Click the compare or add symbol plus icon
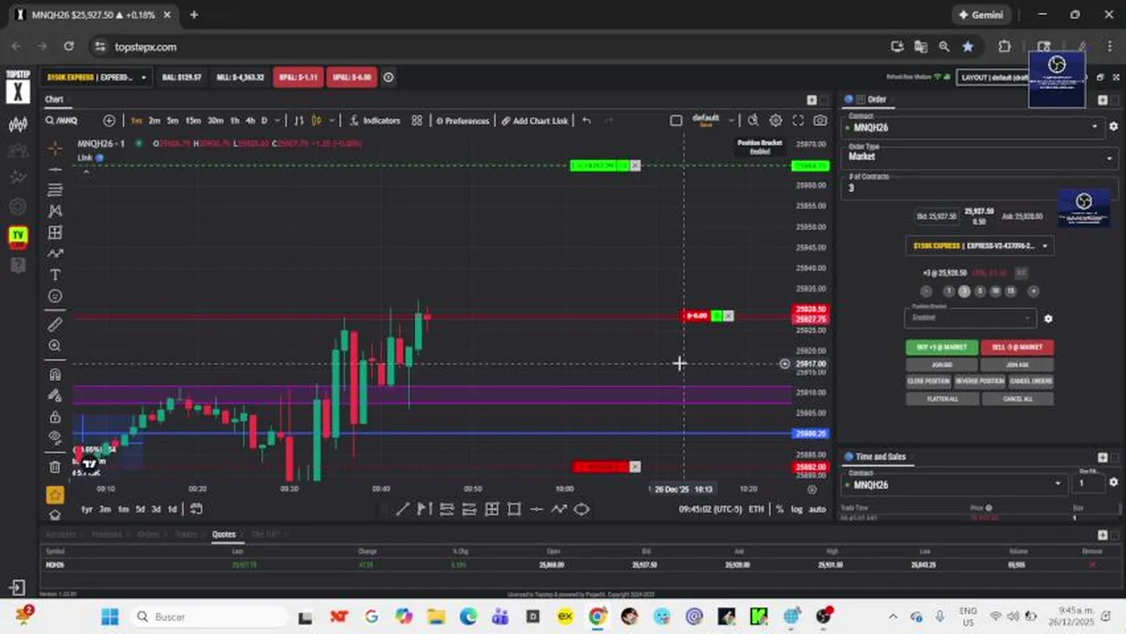 pos(109,121)
